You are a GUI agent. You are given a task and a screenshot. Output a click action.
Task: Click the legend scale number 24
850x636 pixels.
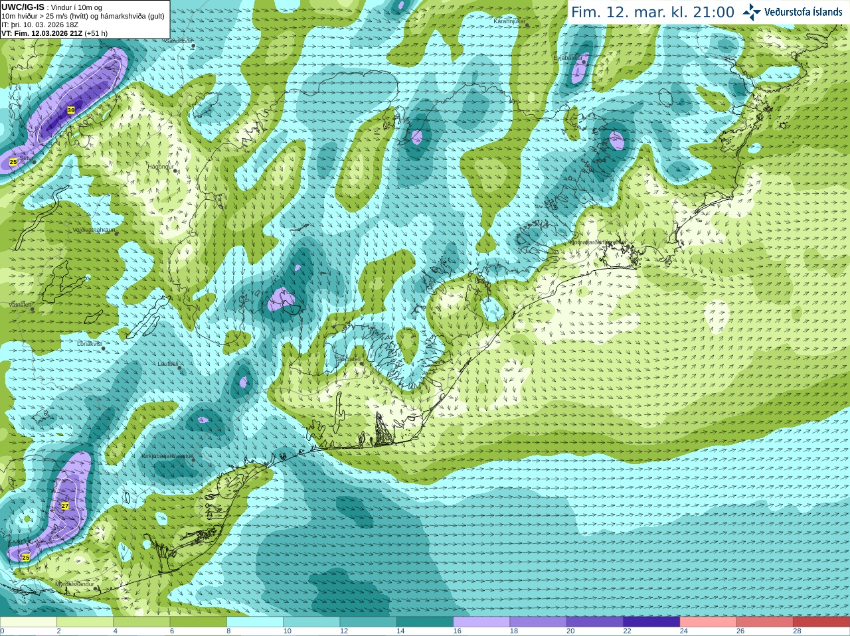click(684, 631)
